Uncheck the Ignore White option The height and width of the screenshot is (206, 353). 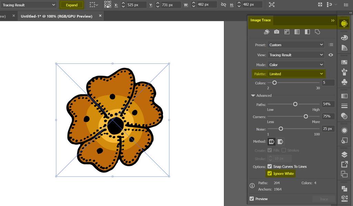point(270,174)
